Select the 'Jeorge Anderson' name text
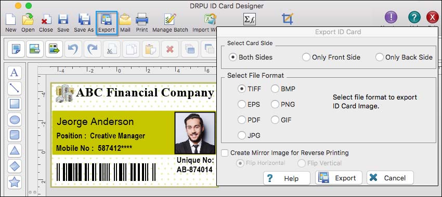 [x=95, y=122]
